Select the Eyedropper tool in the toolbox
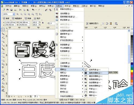The height and width of the screenshot is (105, 134). point(3,79)
